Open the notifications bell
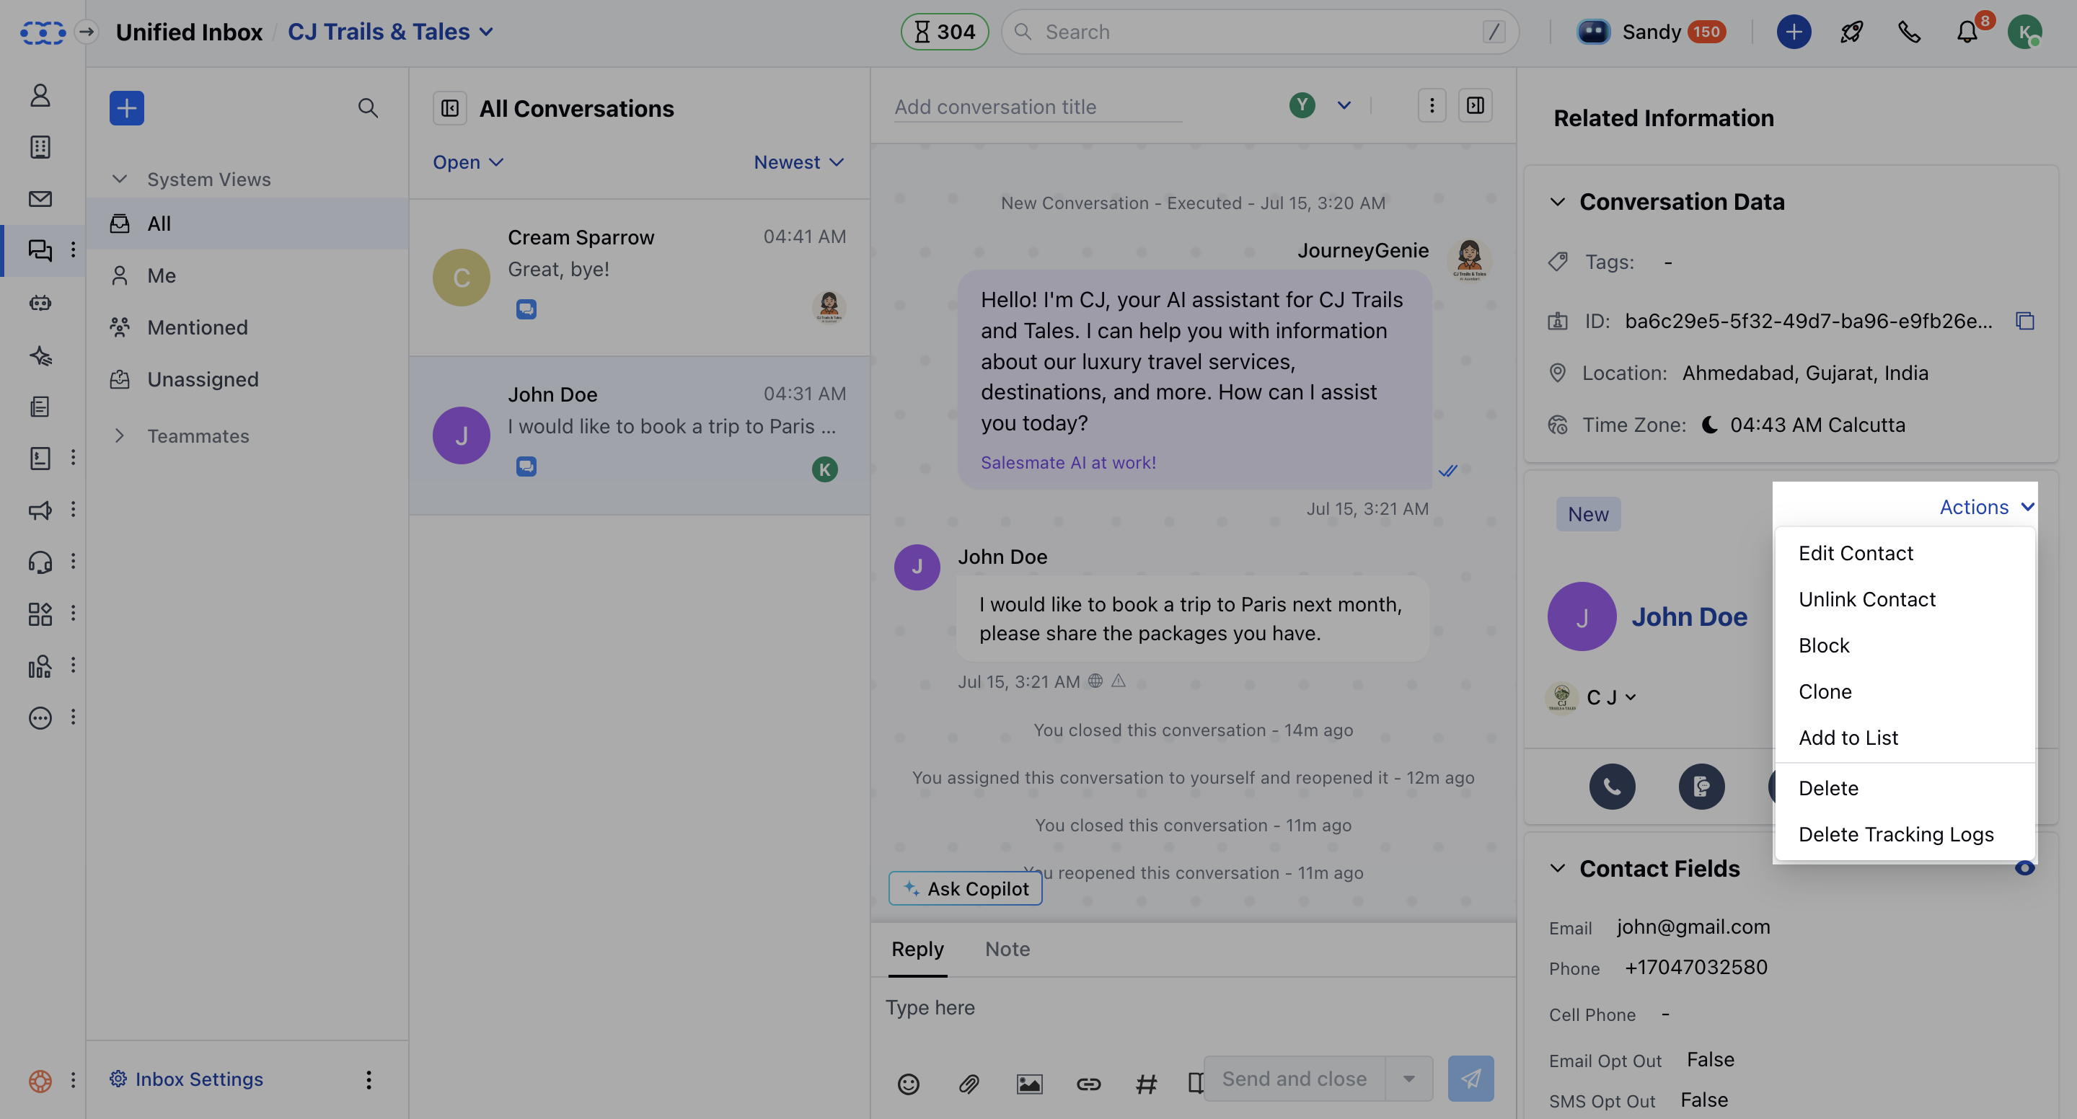The height and width of the screenshot is (1119, 2077). tap(1967, 32)
